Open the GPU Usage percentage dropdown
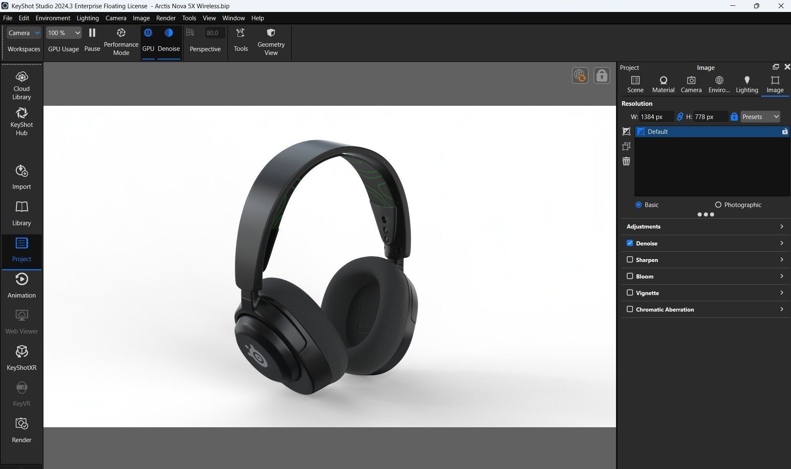791x469 pixels. pyautogui.click(x=64, y=33)
